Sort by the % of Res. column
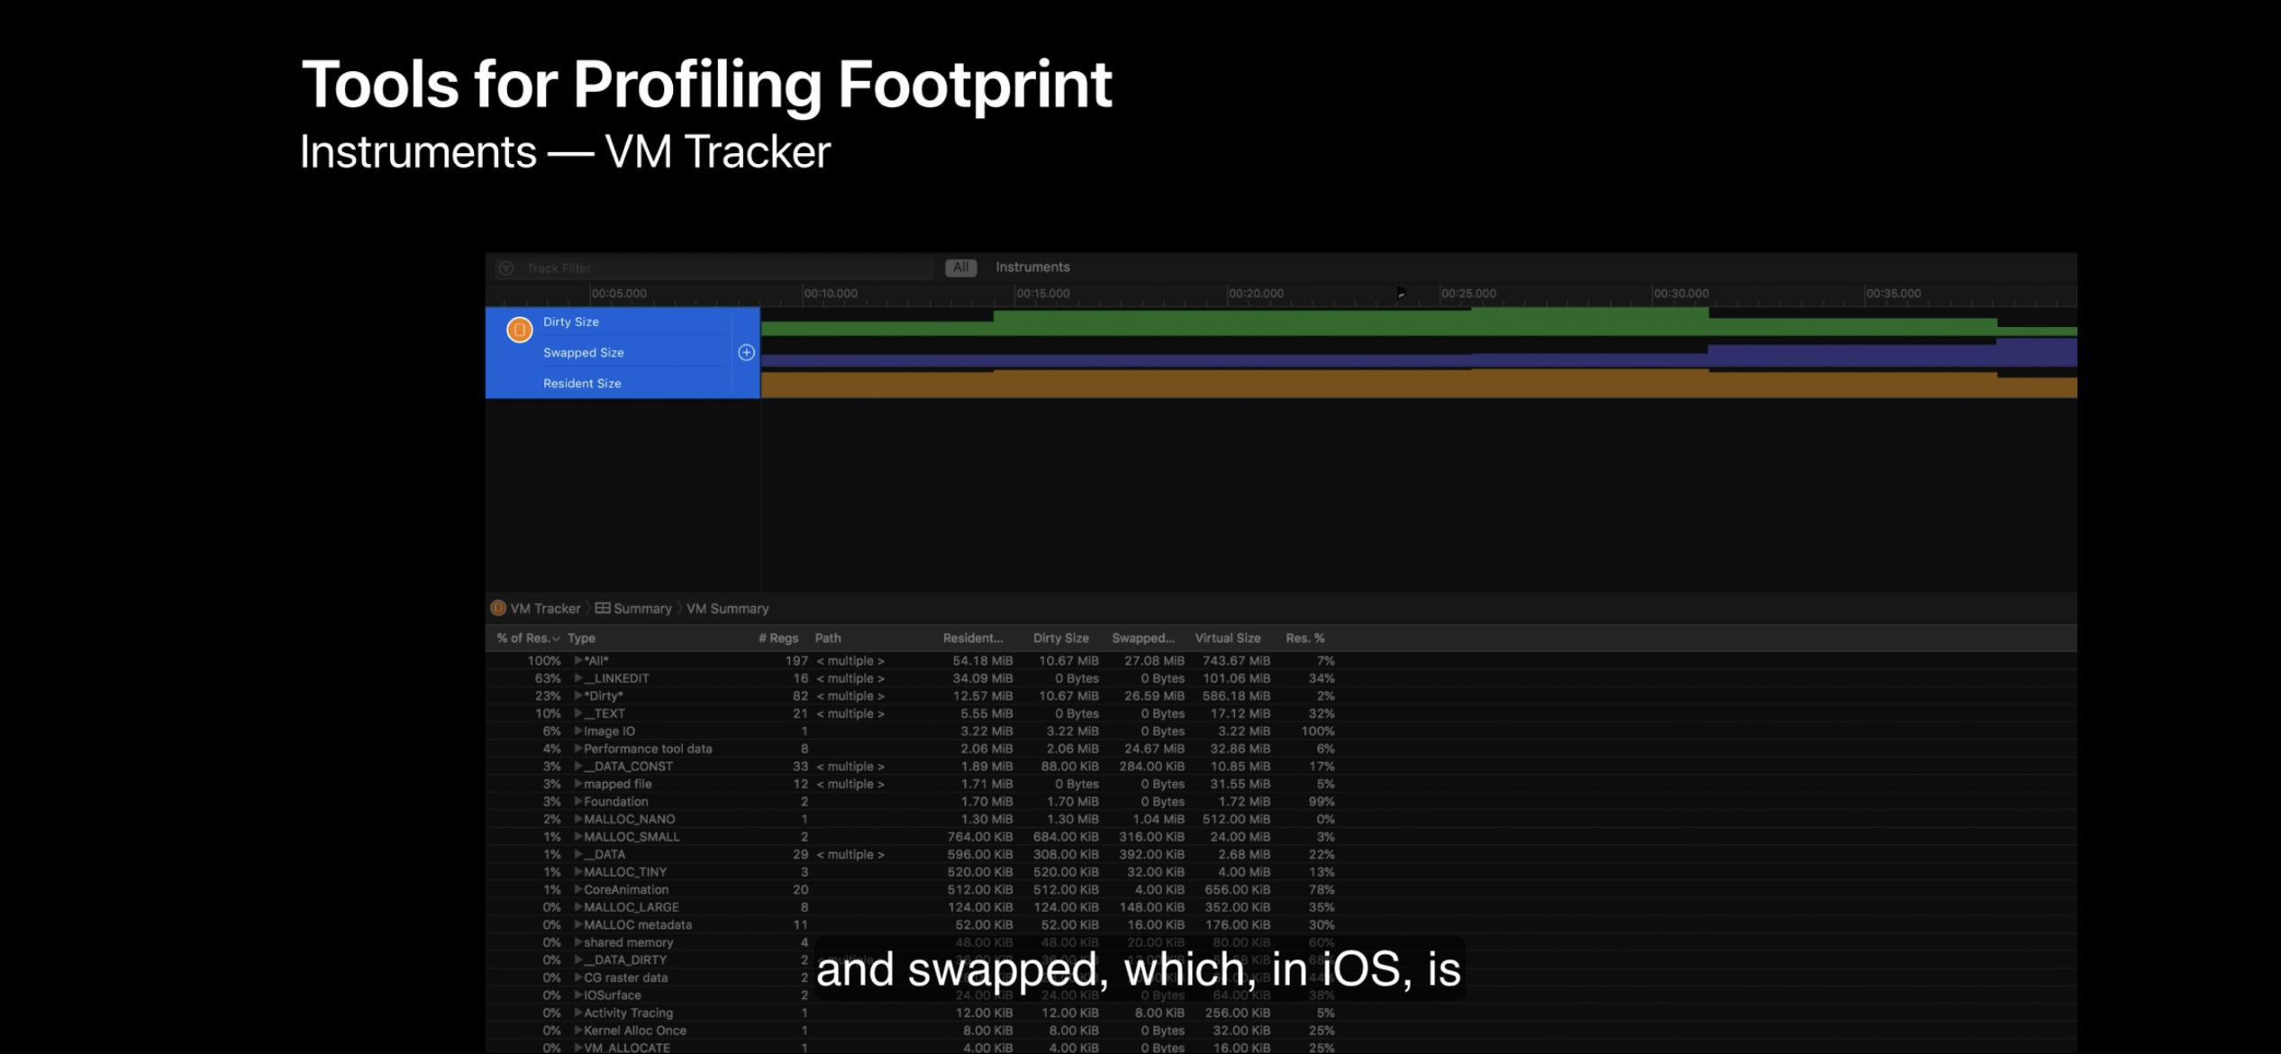The height and width of the screenshot is (1054, 2281). point(527,638)
